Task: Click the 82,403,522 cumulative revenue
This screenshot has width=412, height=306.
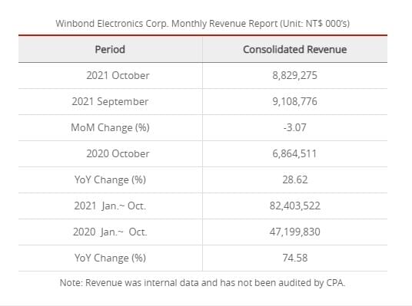Action: [295, 206]
